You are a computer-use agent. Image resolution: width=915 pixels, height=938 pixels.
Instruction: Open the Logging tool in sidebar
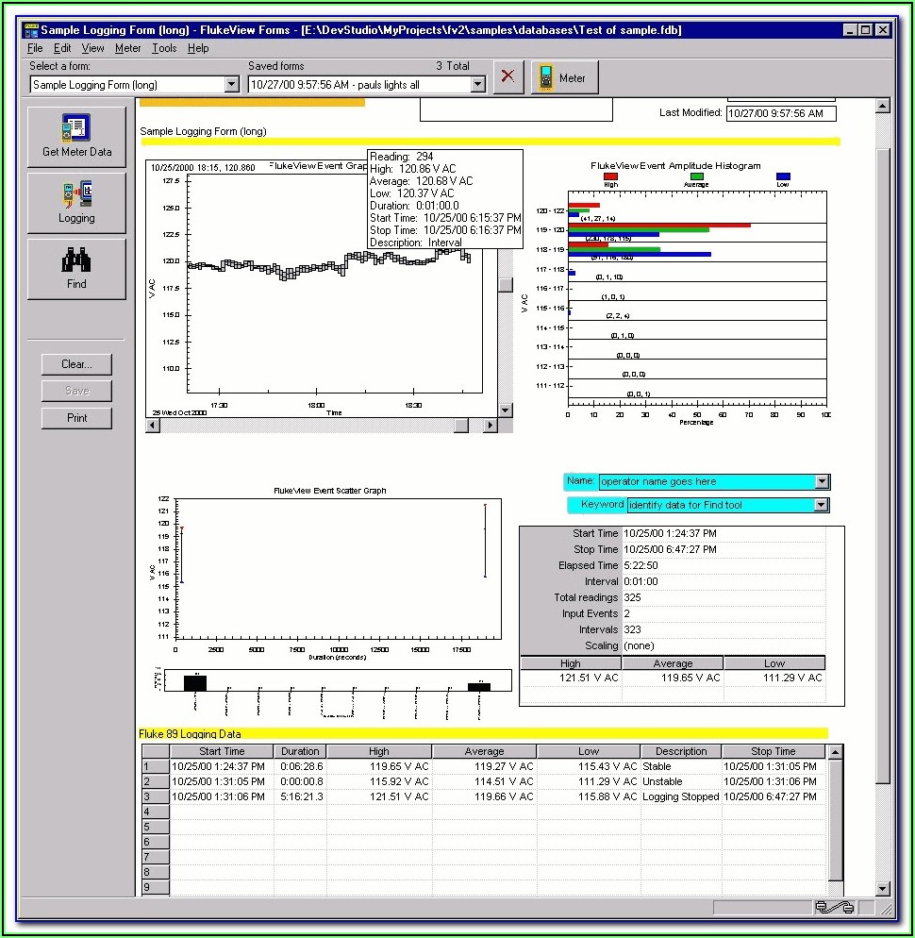pyautogui.click(x=75, y=194)
